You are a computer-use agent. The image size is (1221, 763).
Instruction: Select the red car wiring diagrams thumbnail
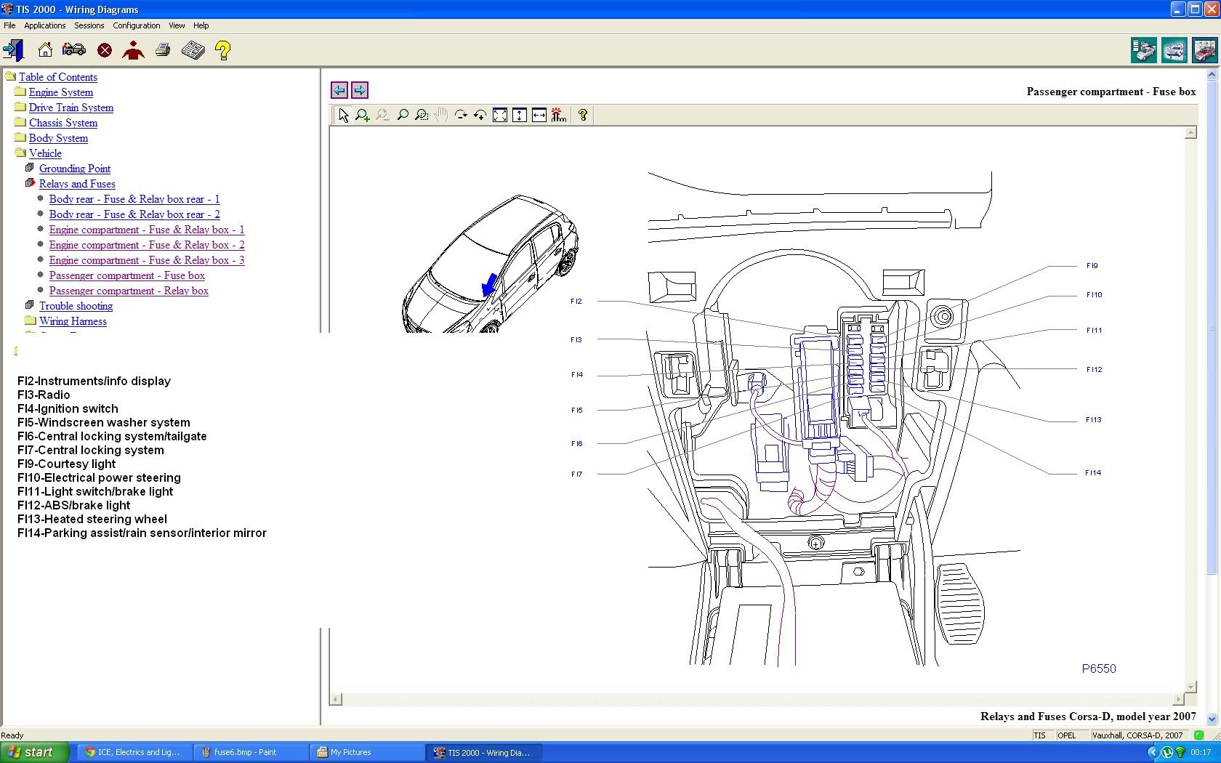coord(1204,50)
